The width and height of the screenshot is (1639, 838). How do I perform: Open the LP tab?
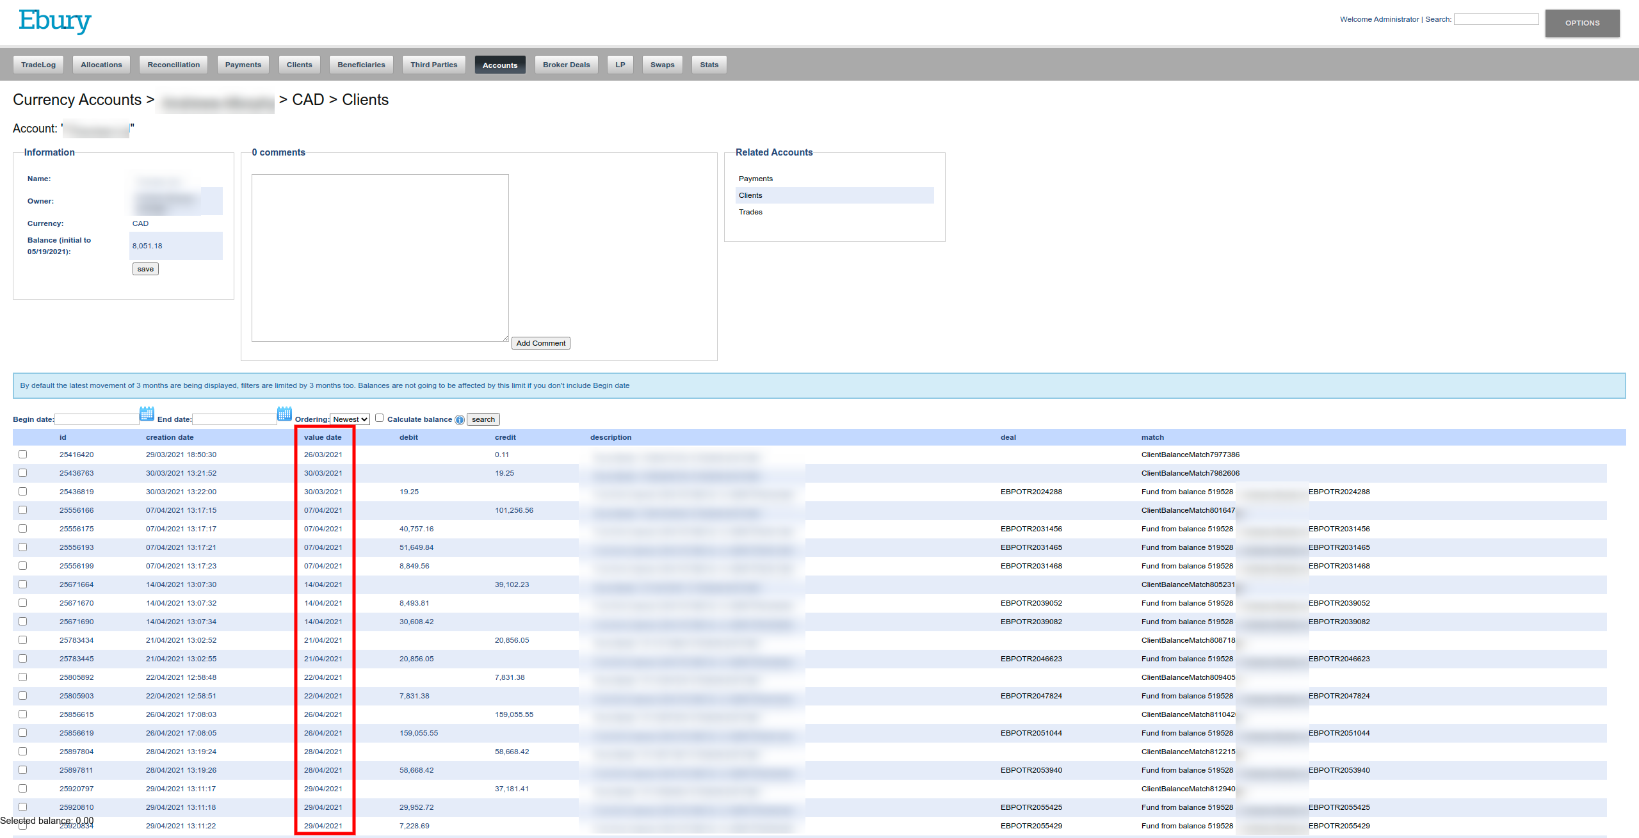coord(620,65)
